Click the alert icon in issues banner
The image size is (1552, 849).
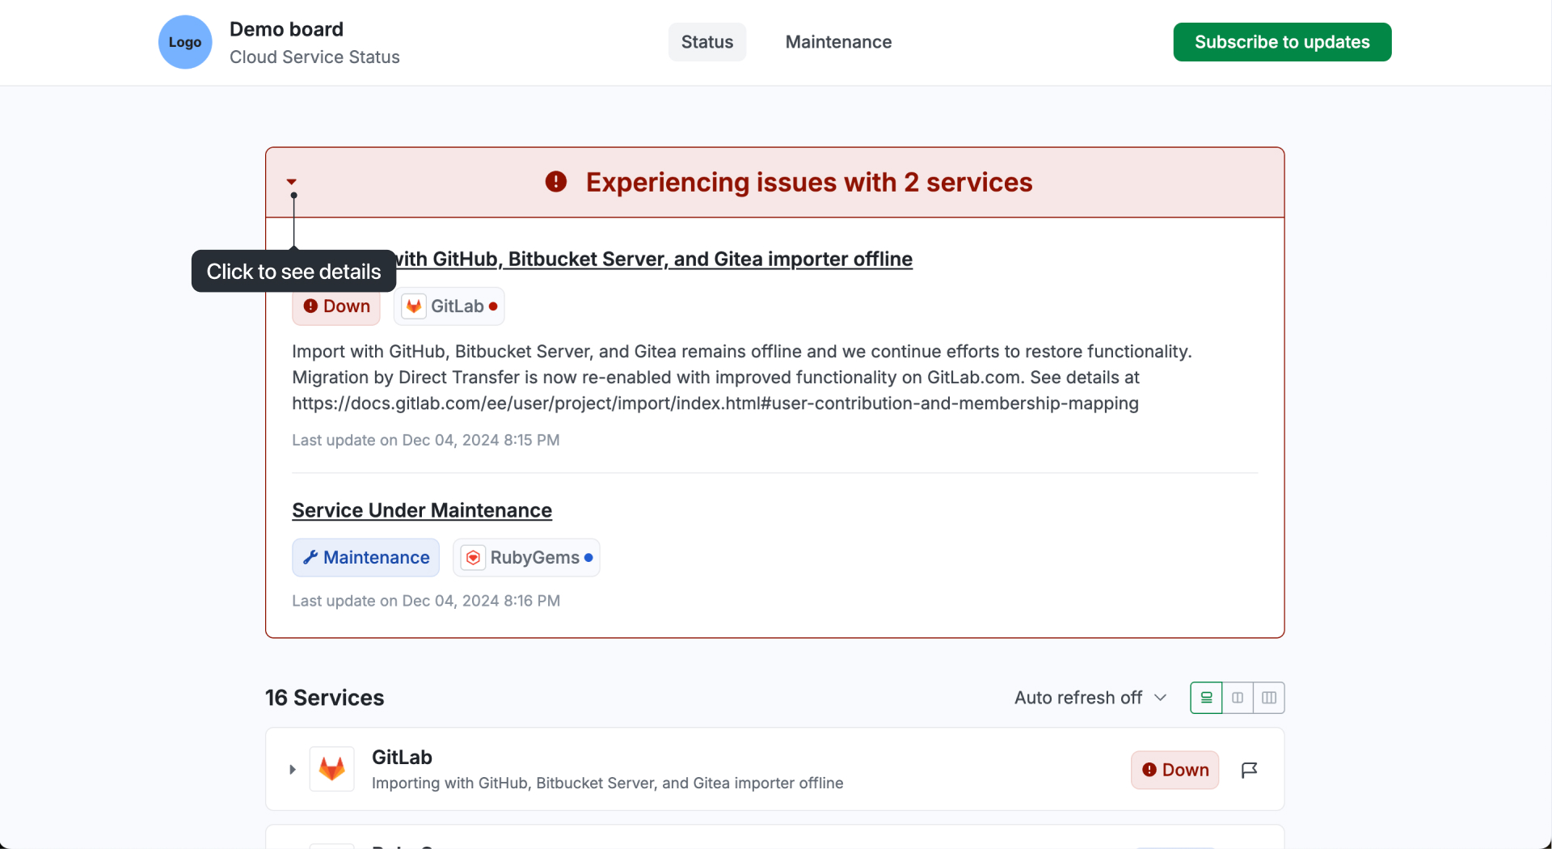(x=556, y=182)
